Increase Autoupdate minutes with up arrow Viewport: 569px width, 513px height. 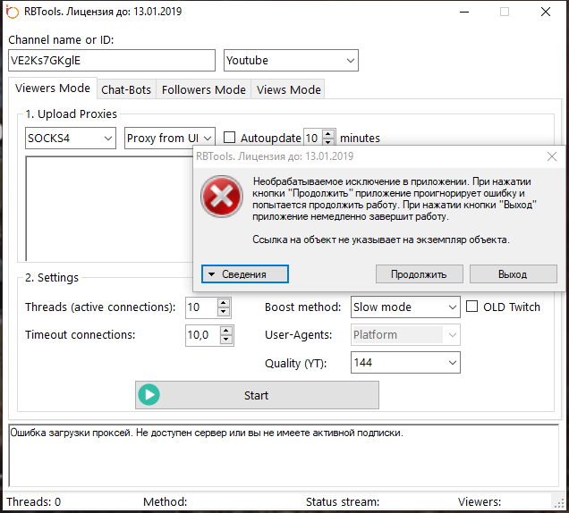click(328, 134)
